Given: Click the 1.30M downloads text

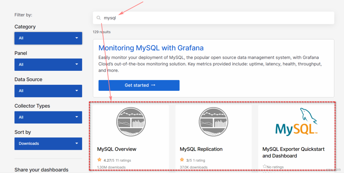Looking at the screenshot, I should click(111, 167).
